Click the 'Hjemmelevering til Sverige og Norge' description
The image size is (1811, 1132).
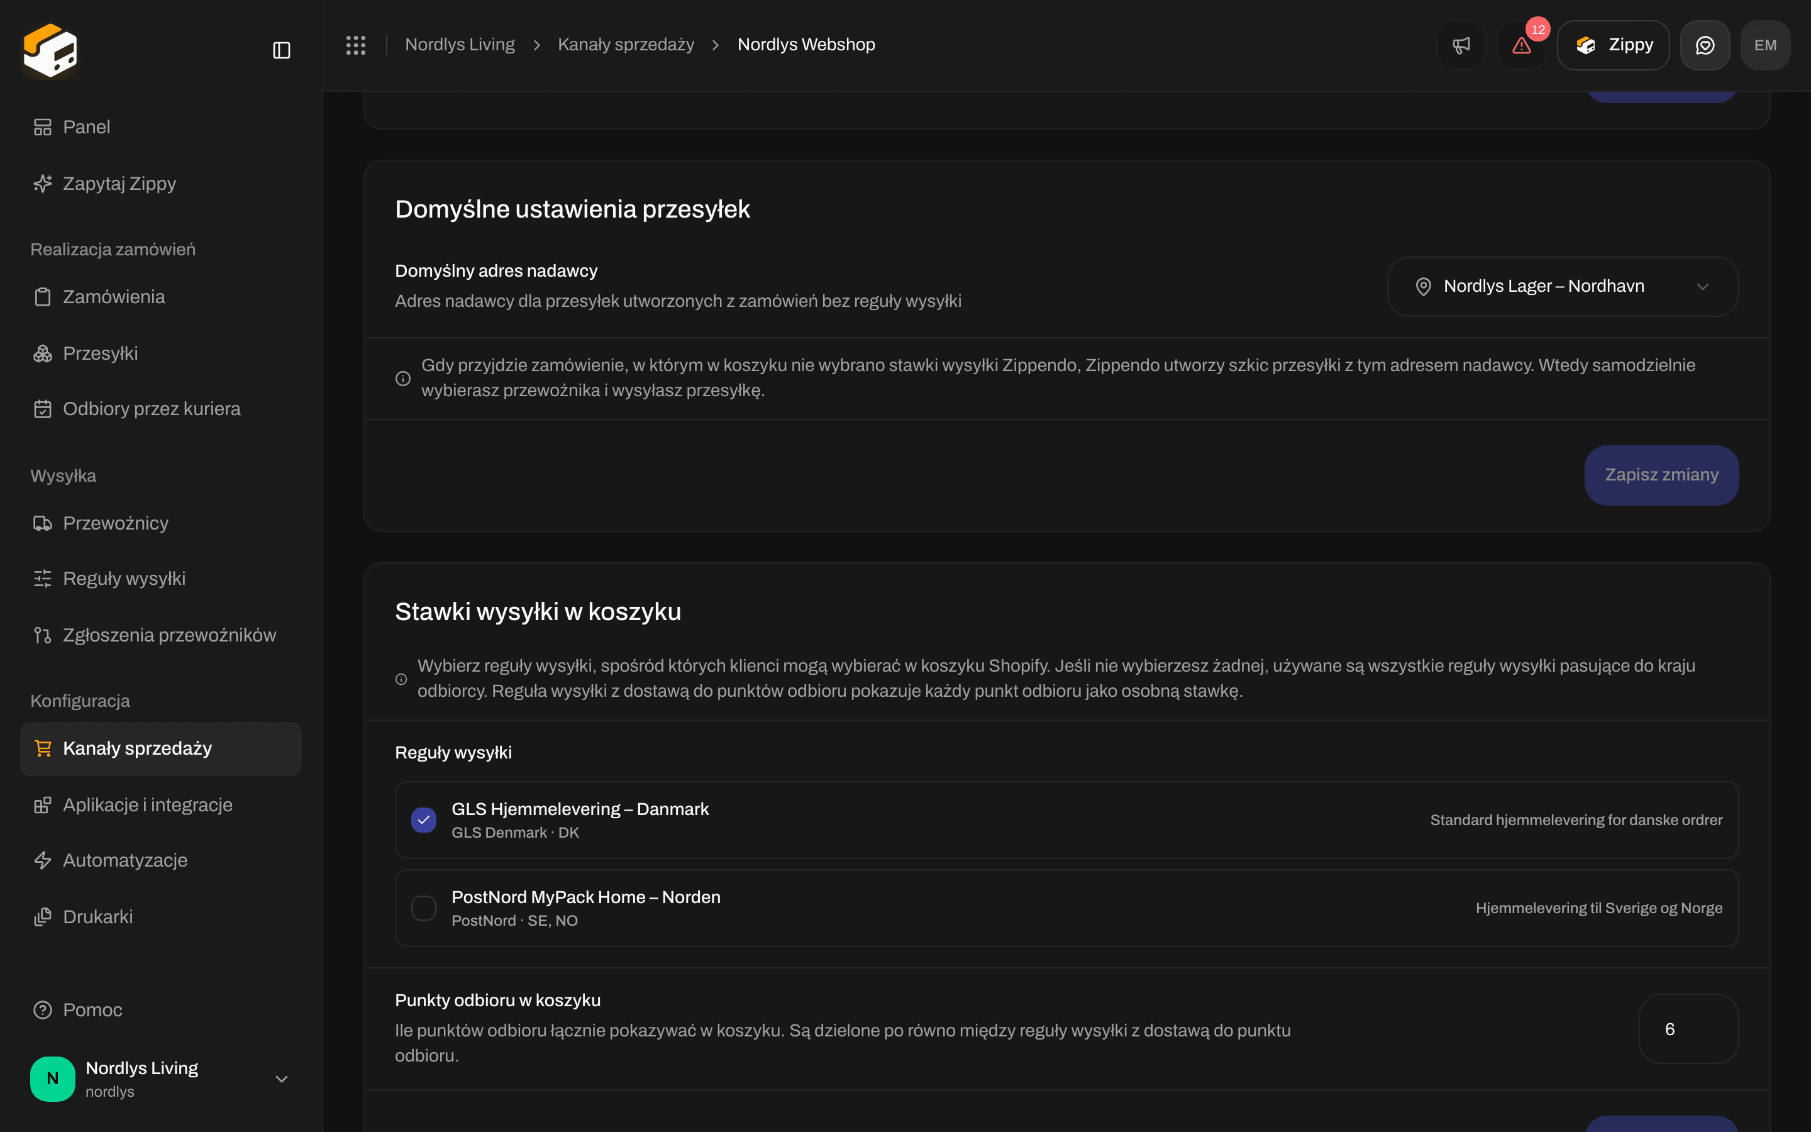coord(1598,908)
